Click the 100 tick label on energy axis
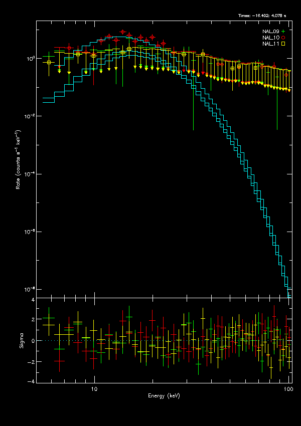 pyautogui.click(x=288, y=388)
